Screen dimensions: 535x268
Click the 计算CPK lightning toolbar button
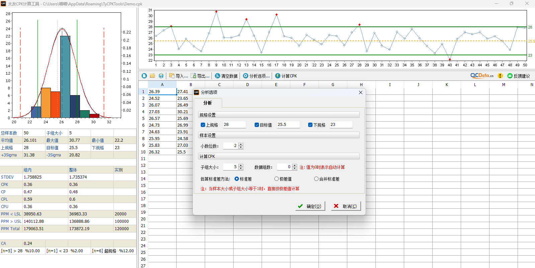pos(286,76)
